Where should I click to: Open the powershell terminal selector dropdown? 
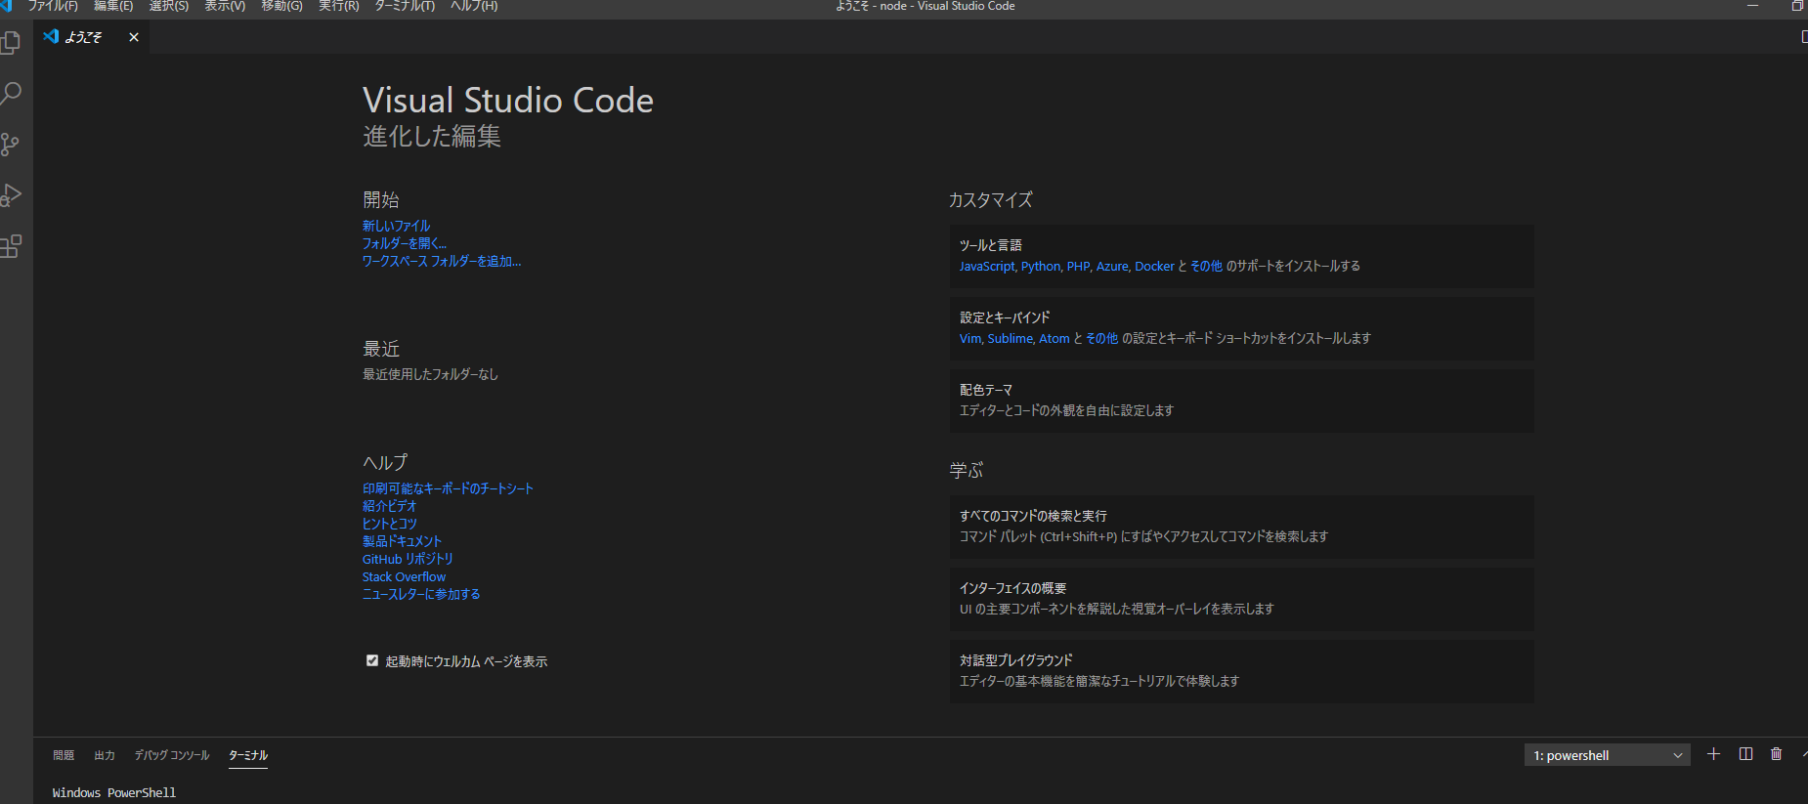pos(1607,755)
